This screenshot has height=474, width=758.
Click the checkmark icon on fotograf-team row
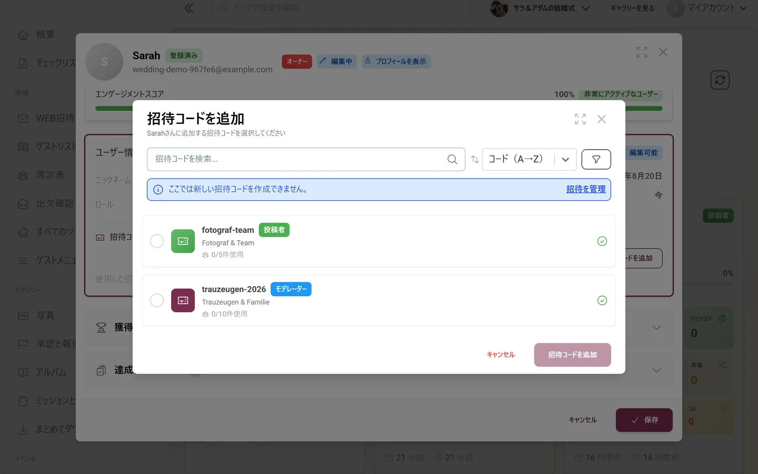click(602, 241)
